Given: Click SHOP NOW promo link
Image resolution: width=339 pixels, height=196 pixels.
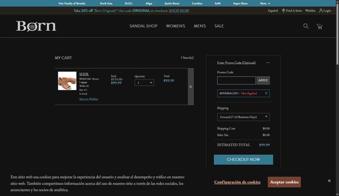Looking at the screenshot, I should point(179,11).
